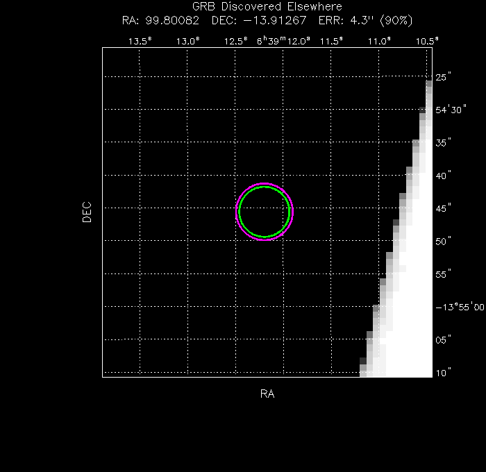The width and height of the screenshot is (486, 472).
Task: Click the 11.5s RA tick label
Action: pos(331,41)
